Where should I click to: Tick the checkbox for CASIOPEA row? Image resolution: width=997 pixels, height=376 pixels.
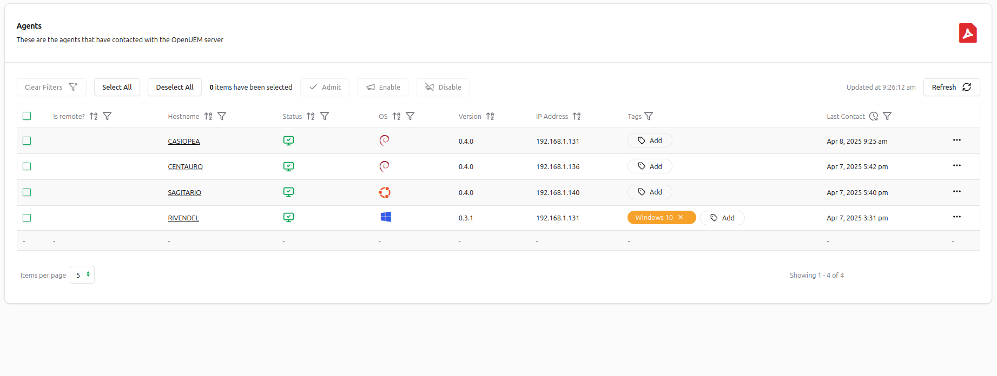27,141
